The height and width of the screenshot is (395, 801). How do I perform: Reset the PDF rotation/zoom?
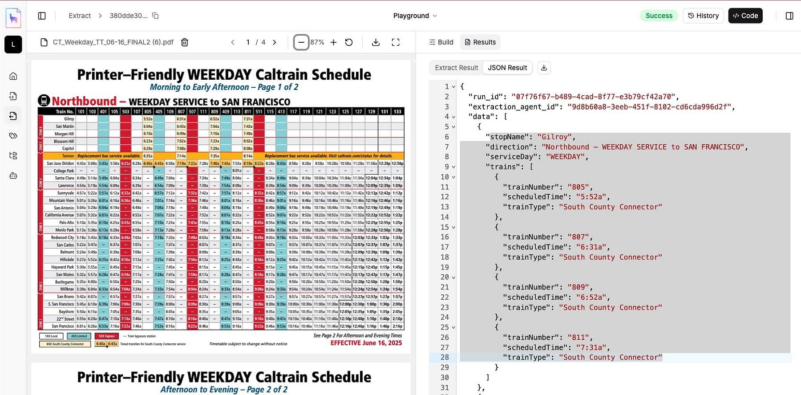[x=349, y=42]
